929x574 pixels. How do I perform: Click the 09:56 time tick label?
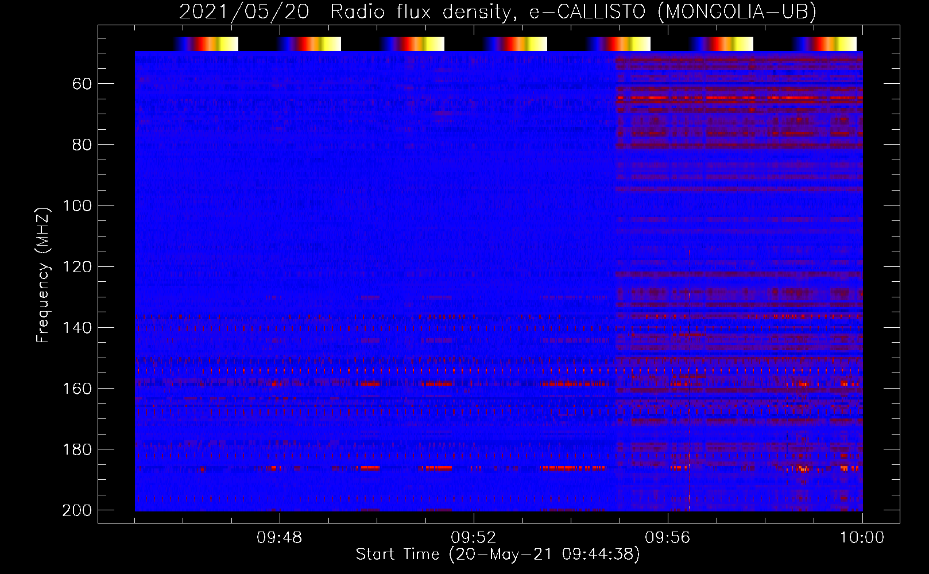pos(668,538)
